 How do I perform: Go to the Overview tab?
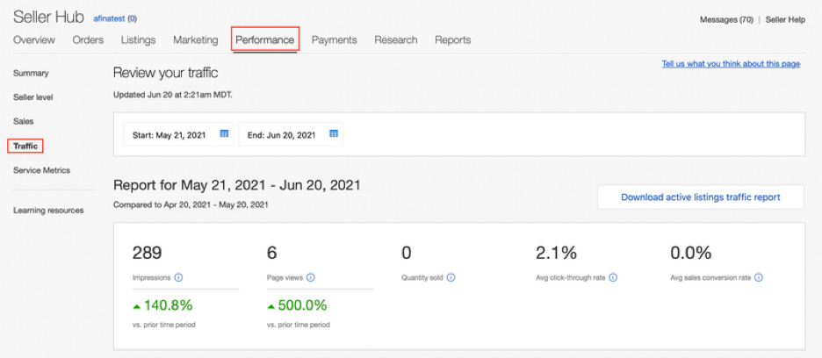pos(34,39)
